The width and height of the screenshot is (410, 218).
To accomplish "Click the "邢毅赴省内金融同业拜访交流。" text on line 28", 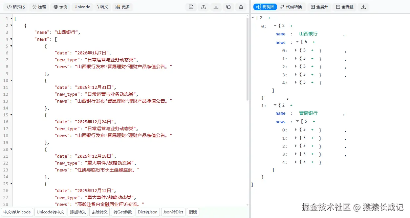I will point(109,205).
